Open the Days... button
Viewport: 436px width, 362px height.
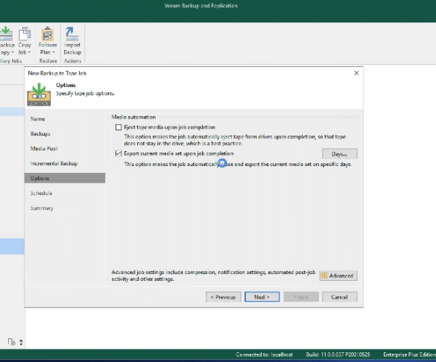pyautogui.click(x=340, y=153)
